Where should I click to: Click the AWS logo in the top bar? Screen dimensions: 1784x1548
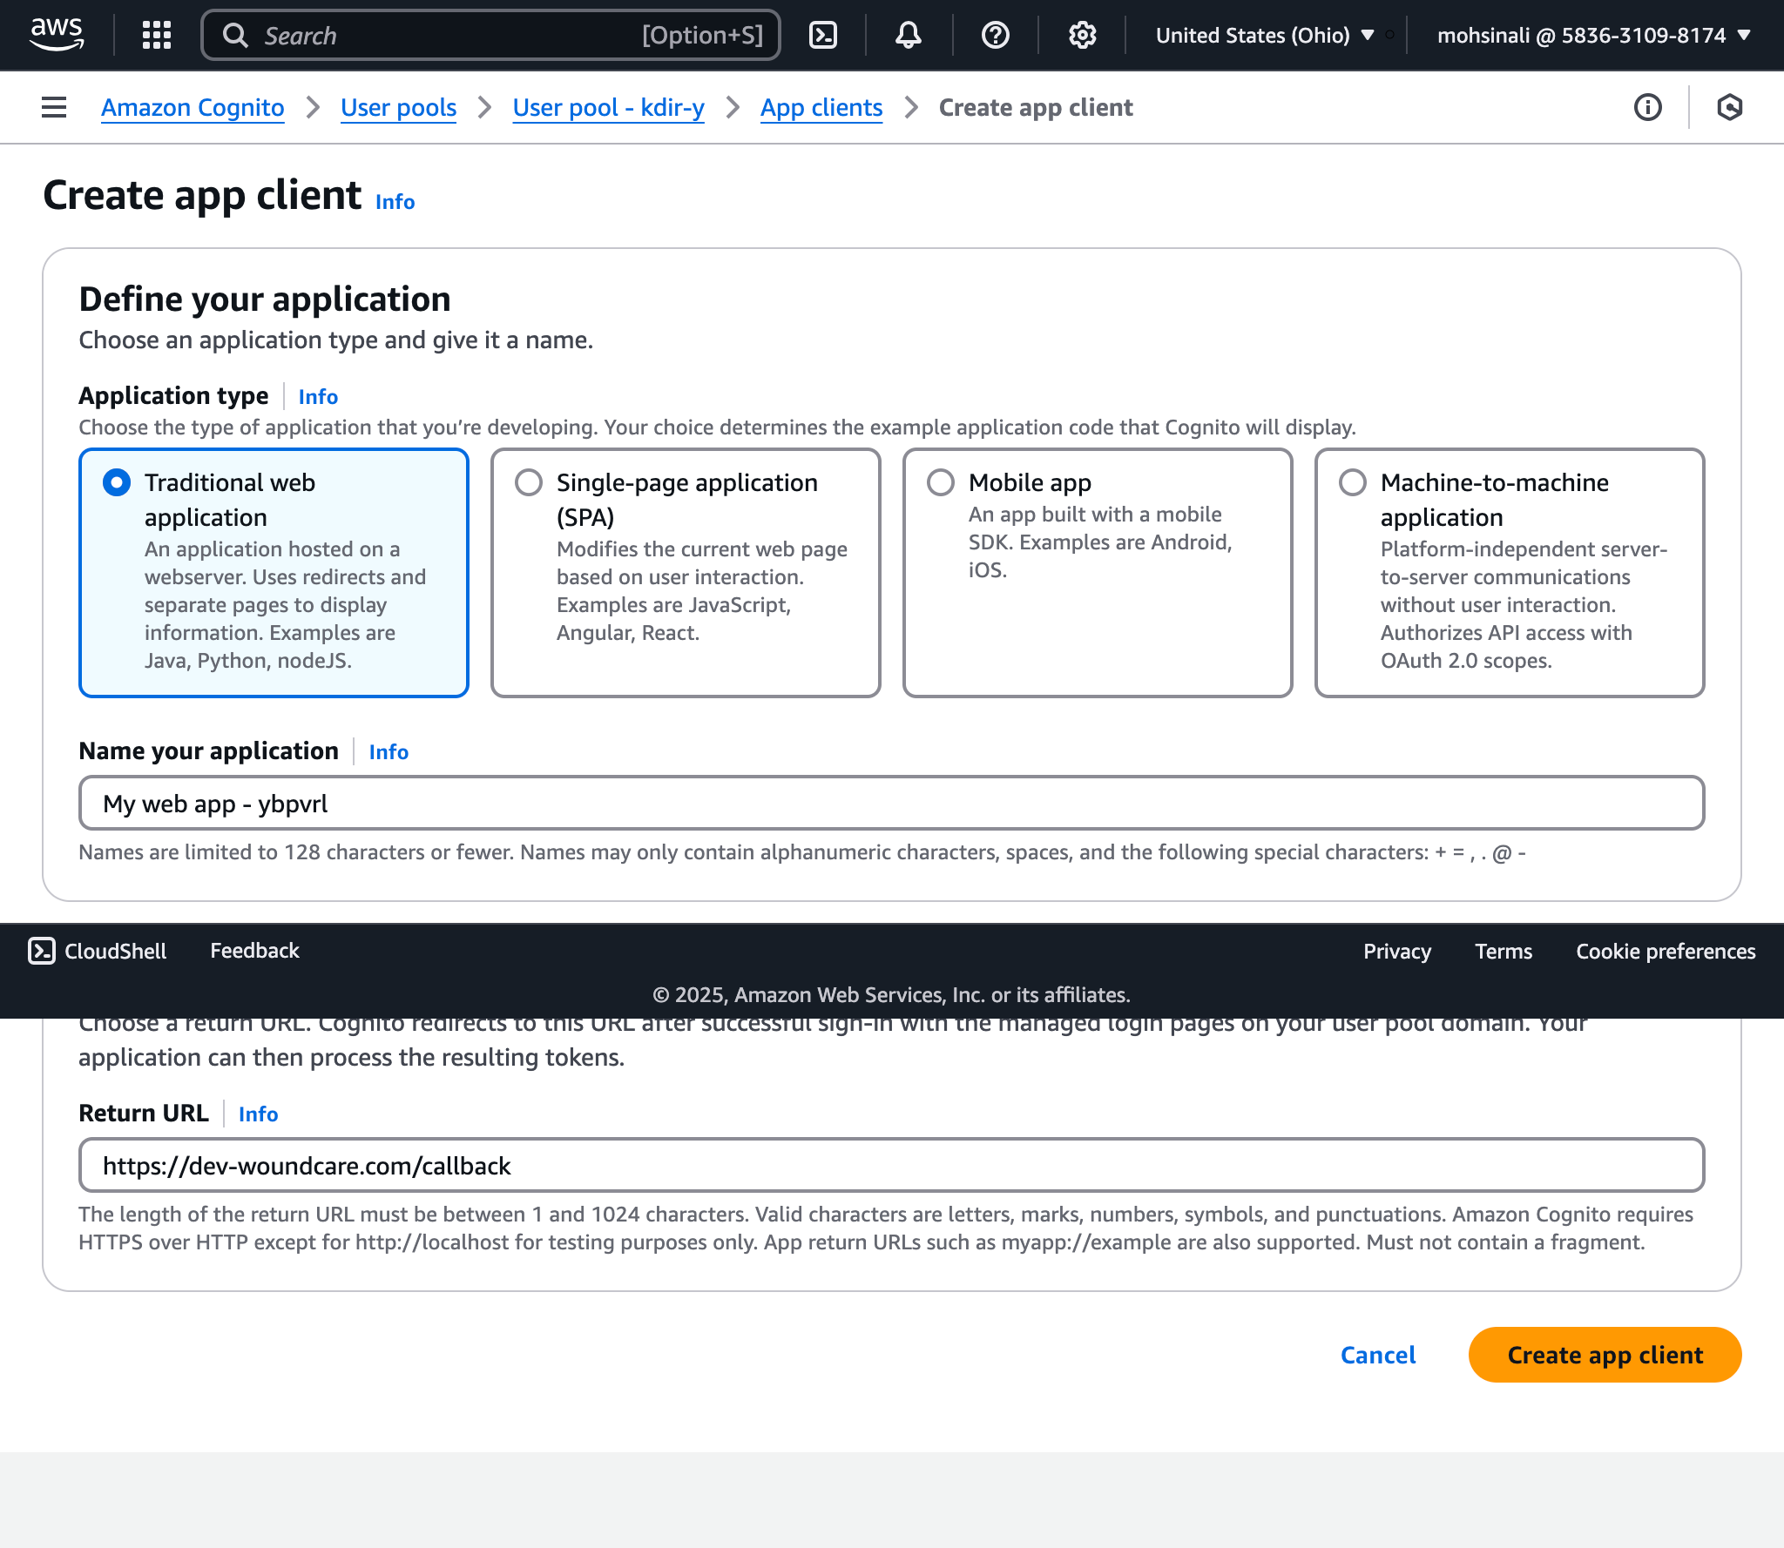click(x=57, y=35)
